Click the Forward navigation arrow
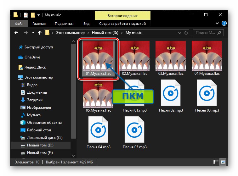The width and height of the screenshot is (238, 176). pyautogui.click(x=25, y=33)
